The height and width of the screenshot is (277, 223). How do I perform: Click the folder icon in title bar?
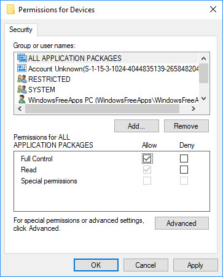(x=10, y=9)
